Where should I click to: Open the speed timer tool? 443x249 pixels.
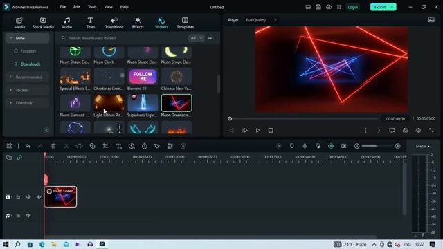[x=145, y=146]
